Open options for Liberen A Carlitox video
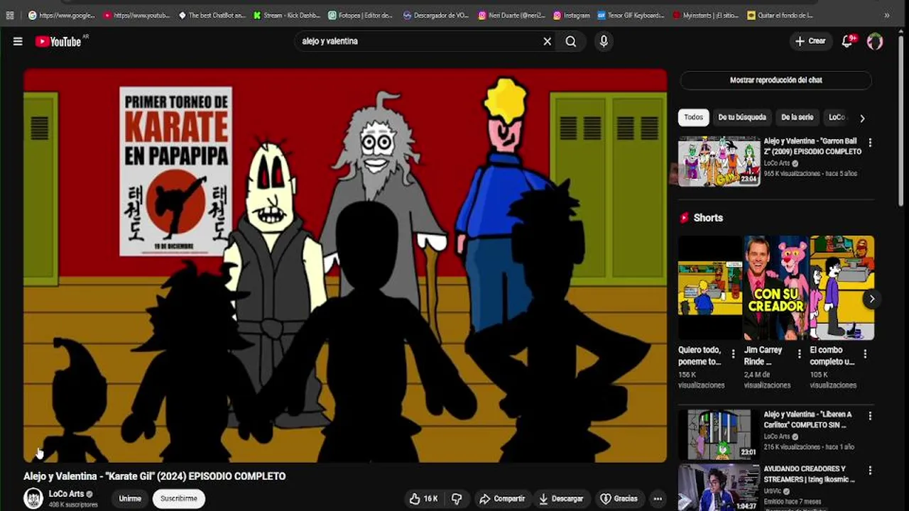909x511 pixels. click(x=870, y=416)
